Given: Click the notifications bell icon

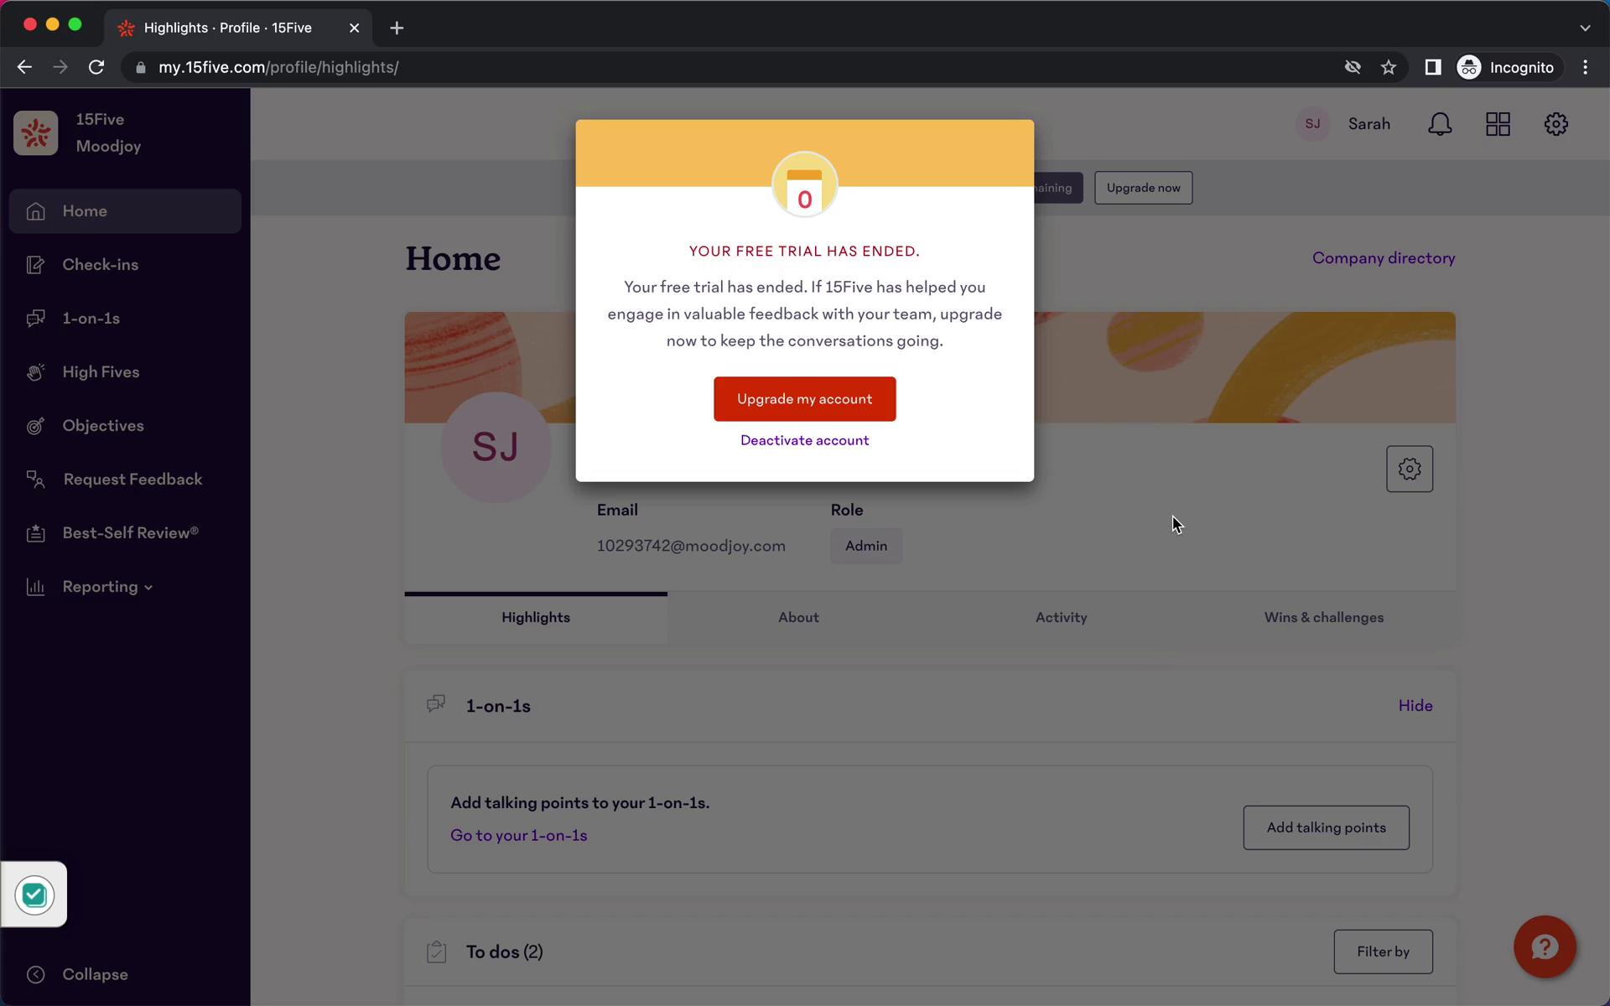Looking at the screenshot, I should (1441, 124).
